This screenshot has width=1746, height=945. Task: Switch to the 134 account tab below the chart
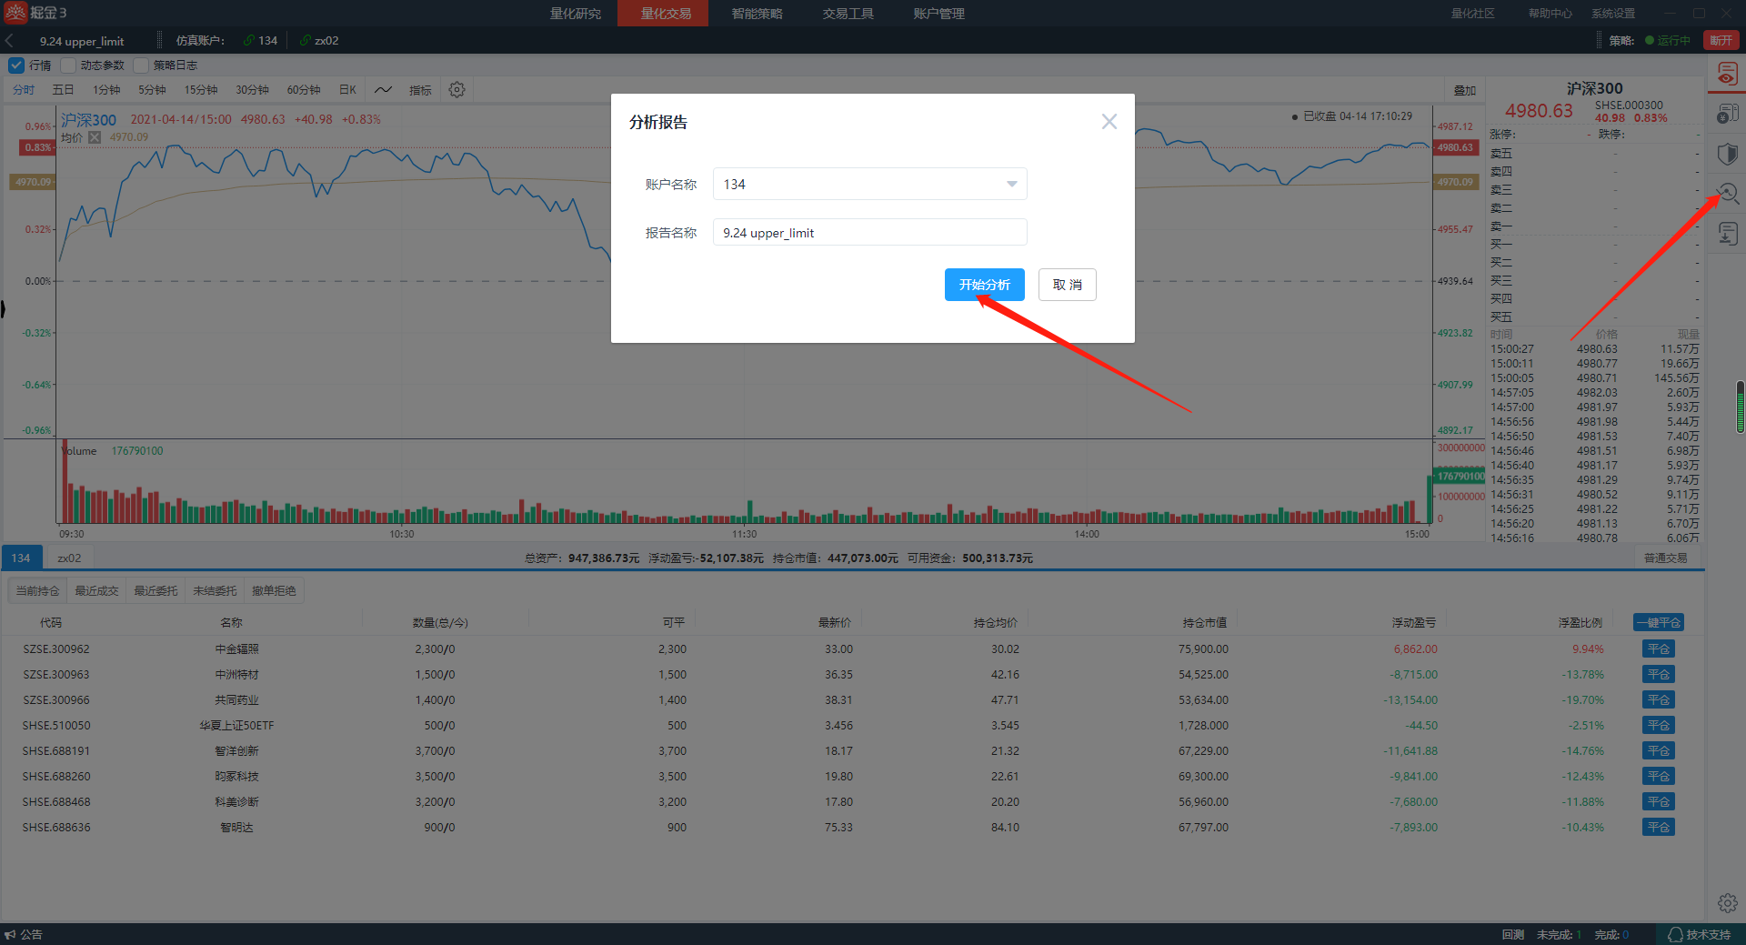pyautogui.click(x=21, y=558)
